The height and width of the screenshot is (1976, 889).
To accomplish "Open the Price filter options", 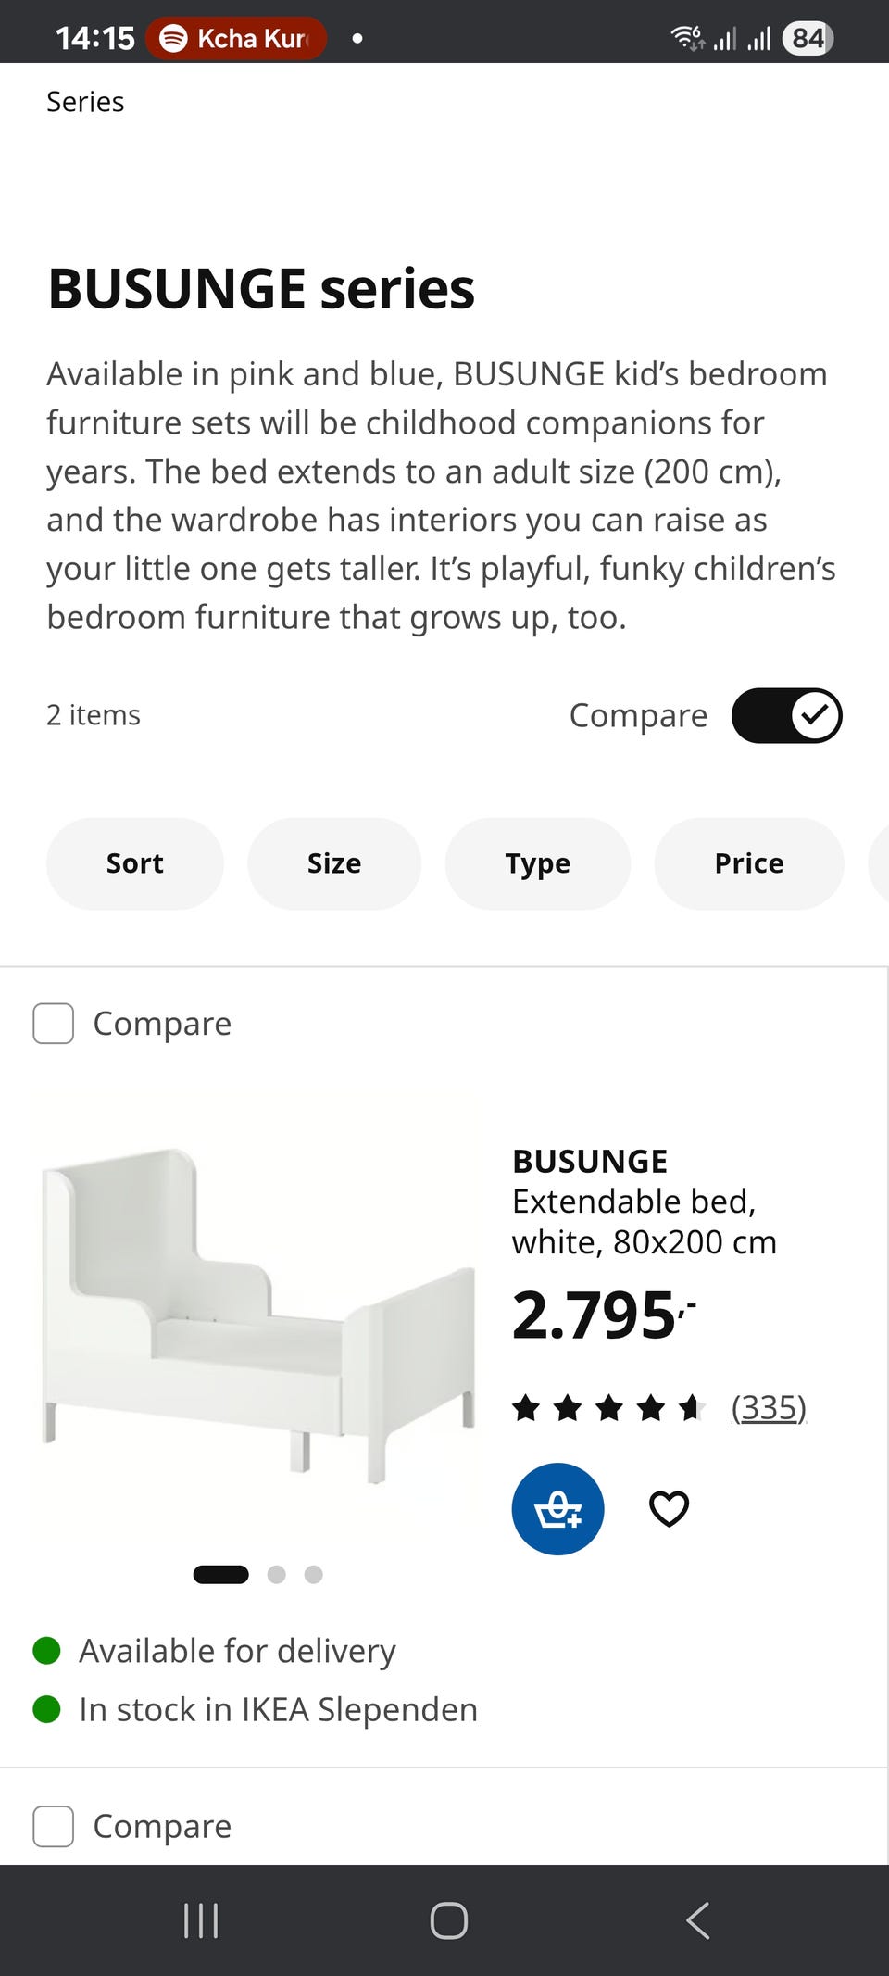I will point(749,863).
